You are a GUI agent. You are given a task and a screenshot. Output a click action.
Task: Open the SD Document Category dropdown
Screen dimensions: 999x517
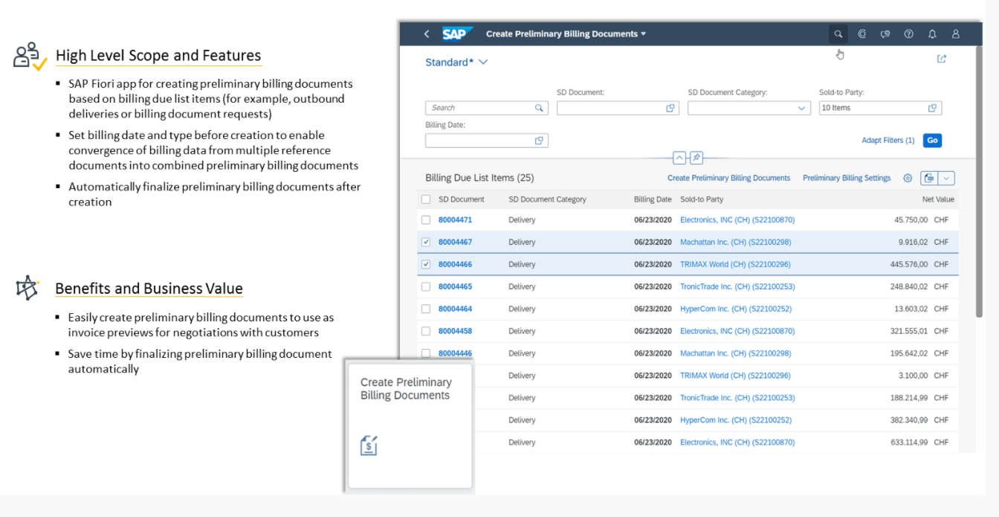tap(801, 109)
